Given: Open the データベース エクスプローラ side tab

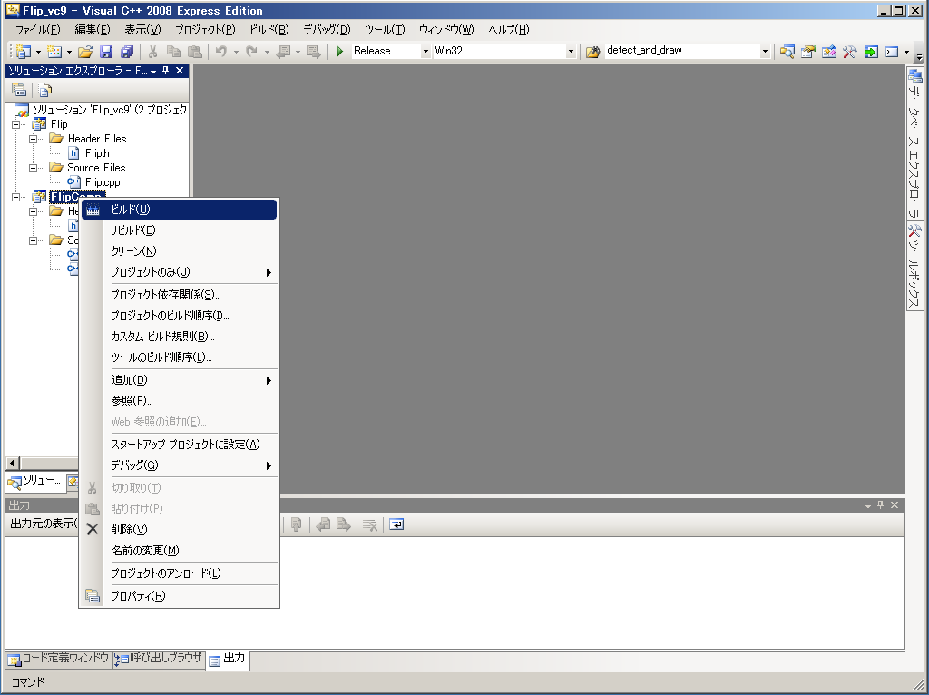Looking at the screenshot, I should pos(914,144).
